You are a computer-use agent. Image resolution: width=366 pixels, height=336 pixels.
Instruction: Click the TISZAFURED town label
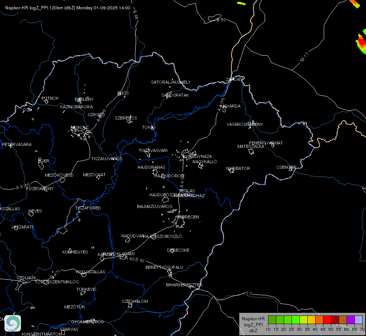(x=88, y=208)
